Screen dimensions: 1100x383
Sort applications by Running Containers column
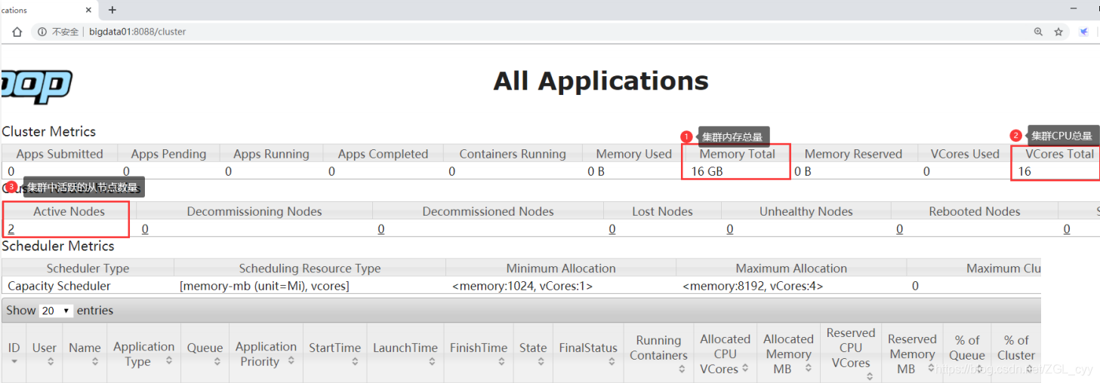[658, 354]
